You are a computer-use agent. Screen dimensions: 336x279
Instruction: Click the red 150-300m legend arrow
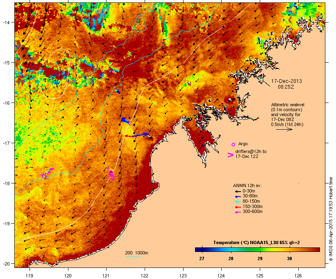tap(238, 207)
